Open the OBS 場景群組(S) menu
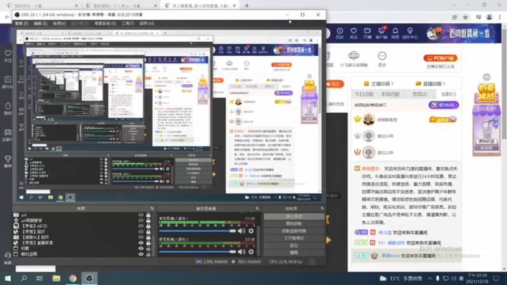The height and width of the screenshot is (285, 507). click(105, 23)
